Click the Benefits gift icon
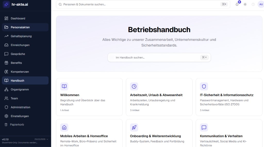 [6, 63]
